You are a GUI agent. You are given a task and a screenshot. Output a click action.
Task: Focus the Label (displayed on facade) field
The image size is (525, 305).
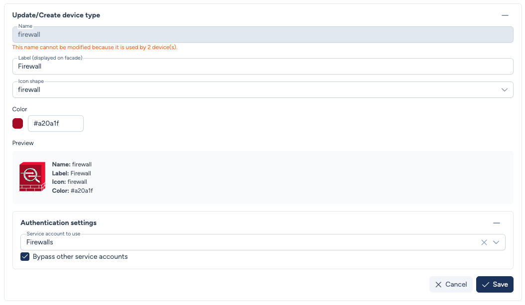click(x=262, y=67)
